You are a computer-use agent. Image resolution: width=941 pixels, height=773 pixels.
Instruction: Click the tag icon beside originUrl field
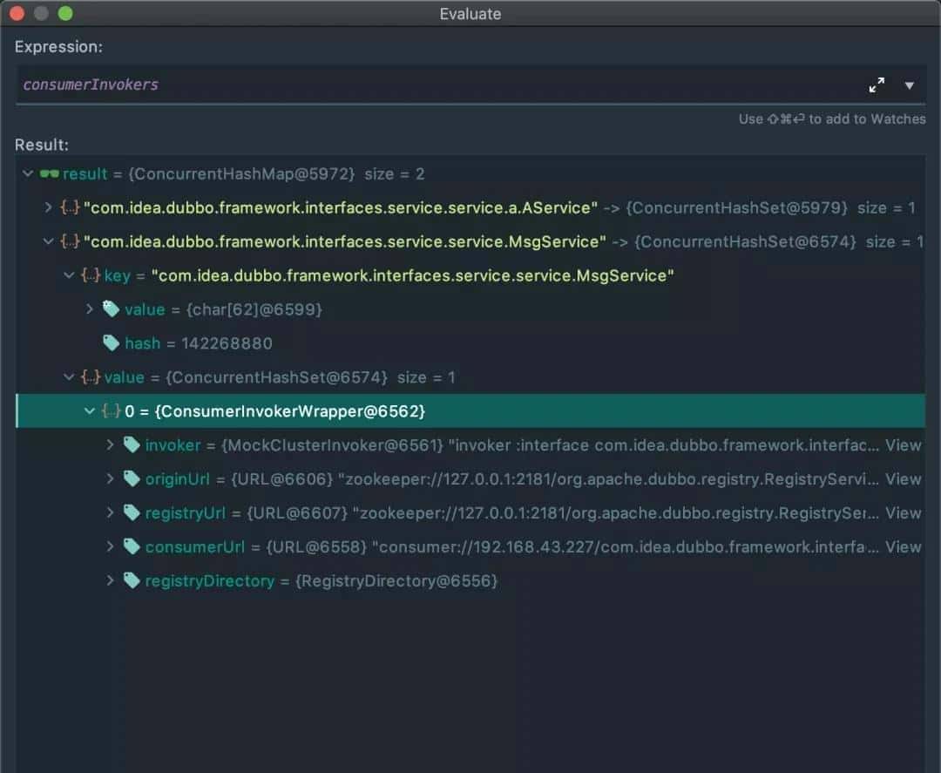132,479
